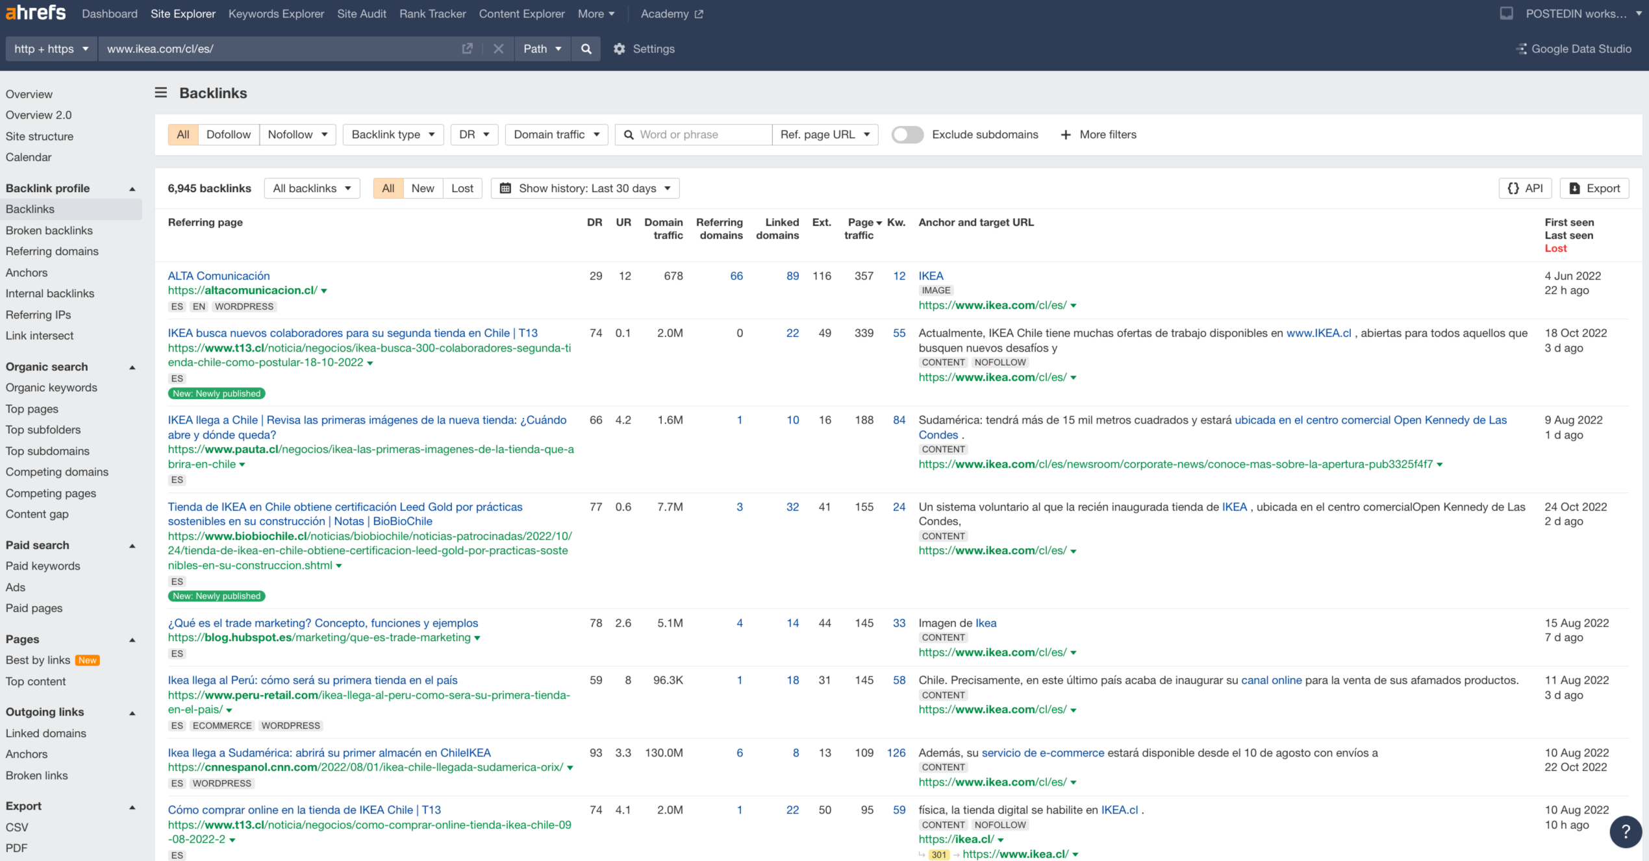Viewport: 1649px width, 861px height.
Task: Click the plus icon for More filters
Action: (x=1066, y=134)
